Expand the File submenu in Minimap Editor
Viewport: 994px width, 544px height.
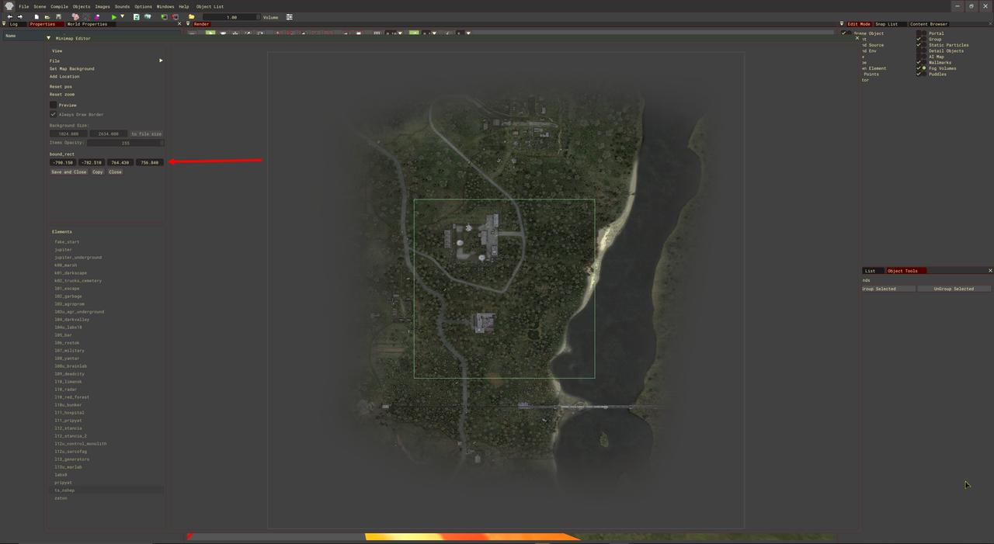[x=106, y=61]
